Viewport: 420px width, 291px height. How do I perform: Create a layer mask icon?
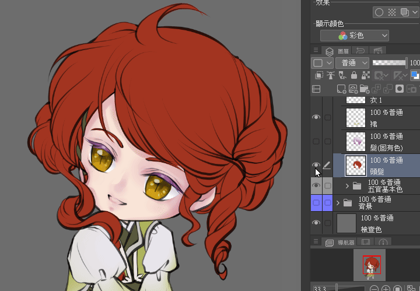(x=400, y=89)
